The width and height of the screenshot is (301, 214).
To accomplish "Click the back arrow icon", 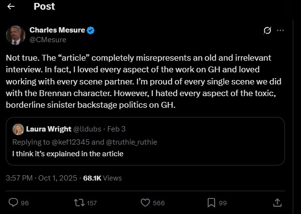I will [11, 7].
